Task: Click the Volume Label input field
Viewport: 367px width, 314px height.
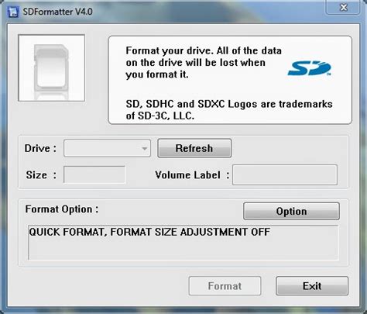Action: tap(285, 175)
